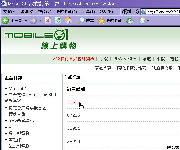180x150 pixels.
Task: Click the 上一頁 toolbar label
Action: tap(16, 21)
